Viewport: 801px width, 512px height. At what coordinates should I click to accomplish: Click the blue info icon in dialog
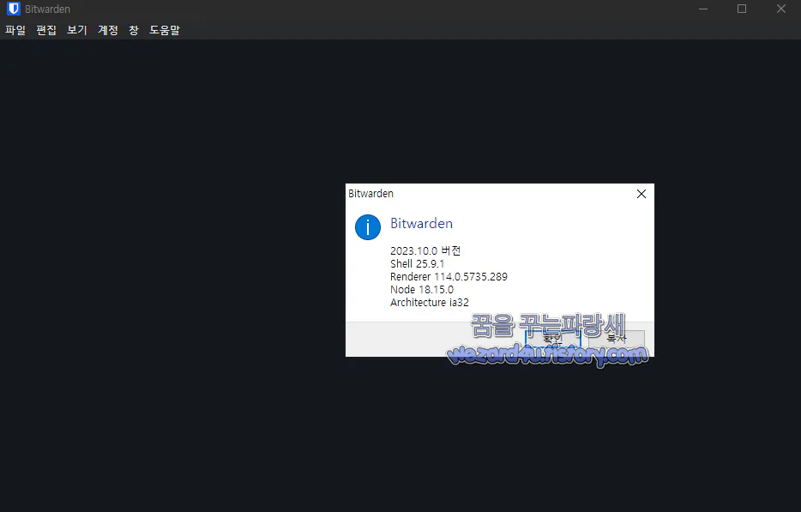pyautogui.click(x=368, y=227)
